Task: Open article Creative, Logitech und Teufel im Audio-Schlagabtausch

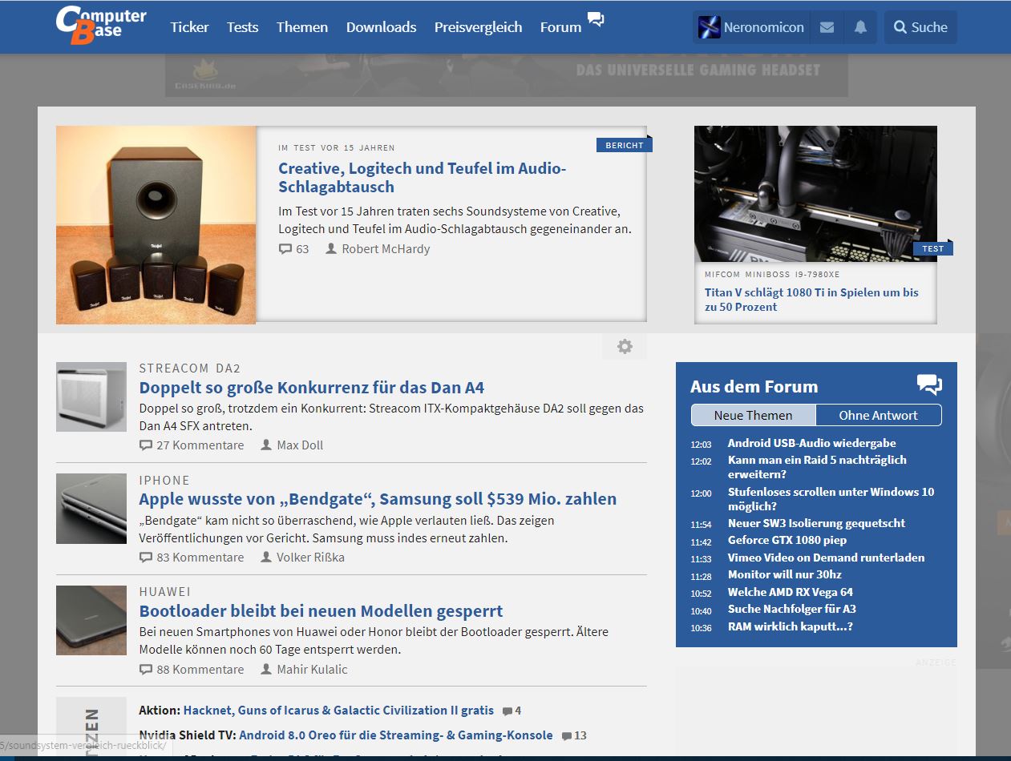Action: click(423, 178)
